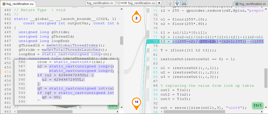Go to previous trace with up arrow

(170, 3)
